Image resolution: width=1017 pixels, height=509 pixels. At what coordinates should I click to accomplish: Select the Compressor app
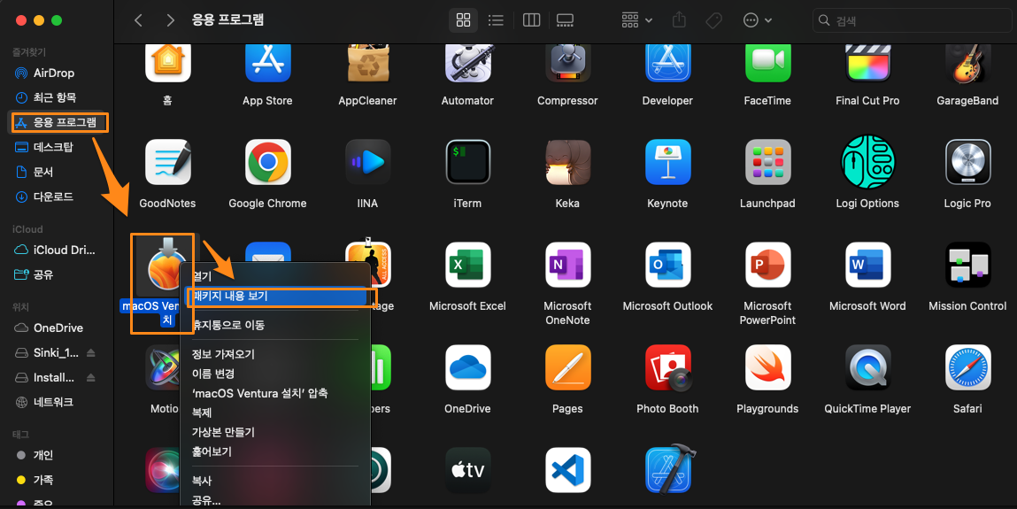point(567,62)
